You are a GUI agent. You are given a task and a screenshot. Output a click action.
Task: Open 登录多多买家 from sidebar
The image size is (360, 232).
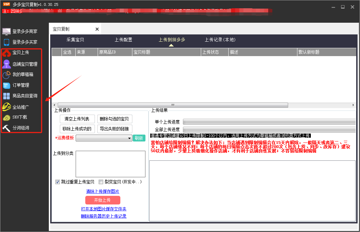25,42
